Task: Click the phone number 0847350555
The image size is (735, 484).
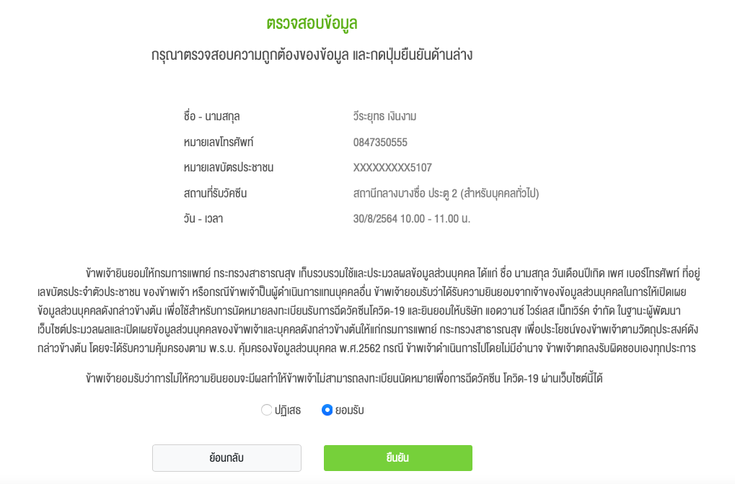Action: 380,143
